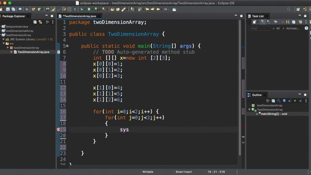Open the Outline view menu dots
The width and height of the screenshot is (311, 175).
[x=306, y=101]
